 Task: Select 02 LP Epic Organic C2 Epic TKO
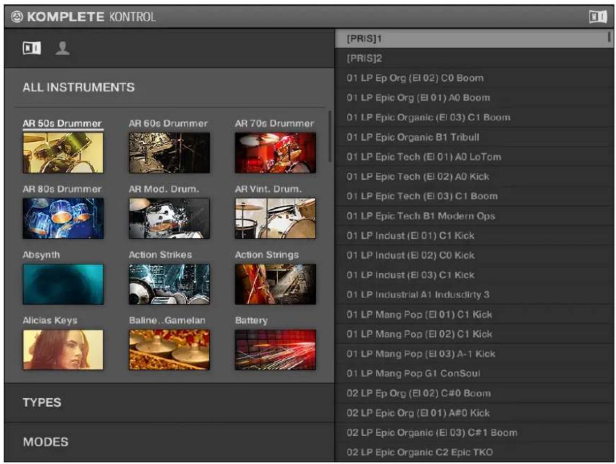click(x=474, y=452)
